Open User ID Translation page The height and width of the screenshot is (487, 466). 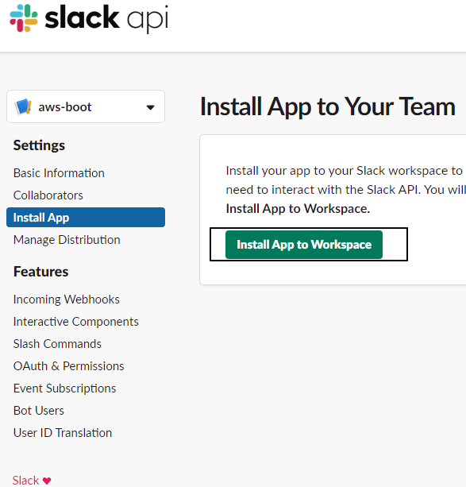pos(63,433)
